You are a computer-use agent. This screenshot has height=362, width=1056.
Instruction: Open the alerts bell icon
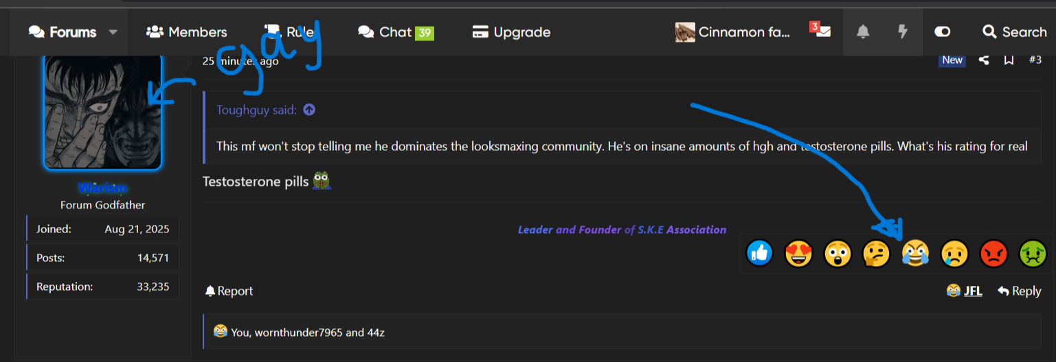click(x=863, y=32)
